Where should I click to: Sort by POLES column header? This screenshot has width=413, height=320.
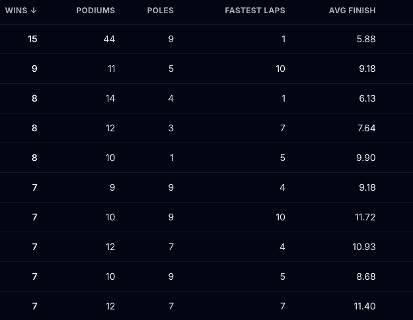(161, 11)
